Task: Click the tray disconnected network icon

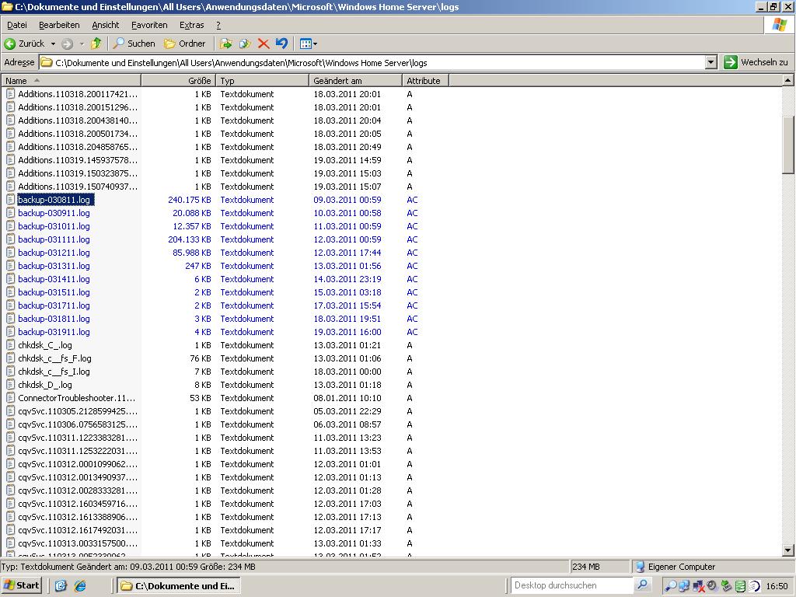Action: point(699,586)
